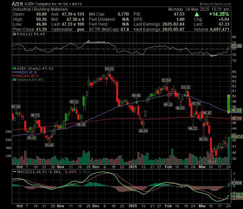Click the 46.15 price label
243x209 pixels.
click(x=207, y=113)
